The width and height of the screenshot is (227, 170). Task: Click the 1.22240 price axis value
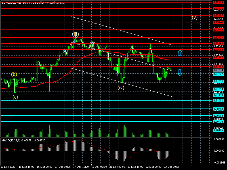(x=218, y=55)
